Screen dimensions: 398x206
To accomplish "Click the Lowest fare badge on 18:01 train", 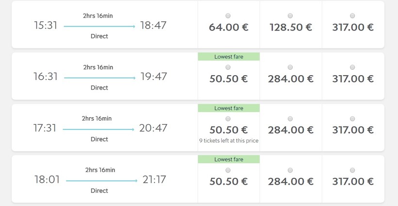I will point(229,159).
